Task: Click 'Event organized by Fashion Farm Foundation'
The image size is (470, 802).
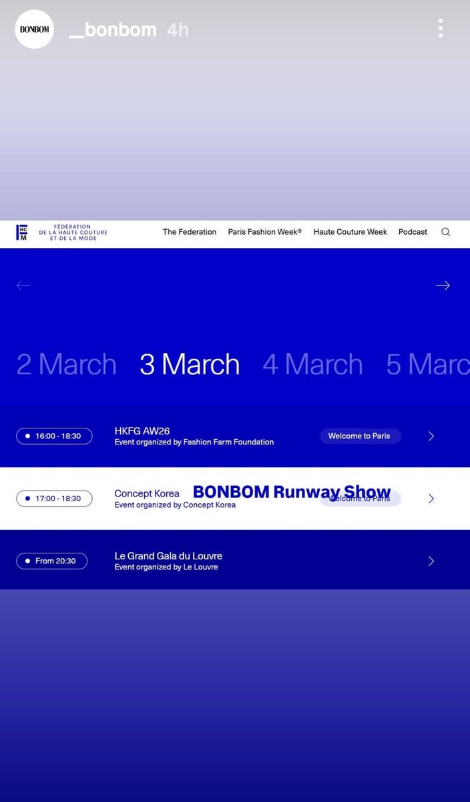Action: 194,442
